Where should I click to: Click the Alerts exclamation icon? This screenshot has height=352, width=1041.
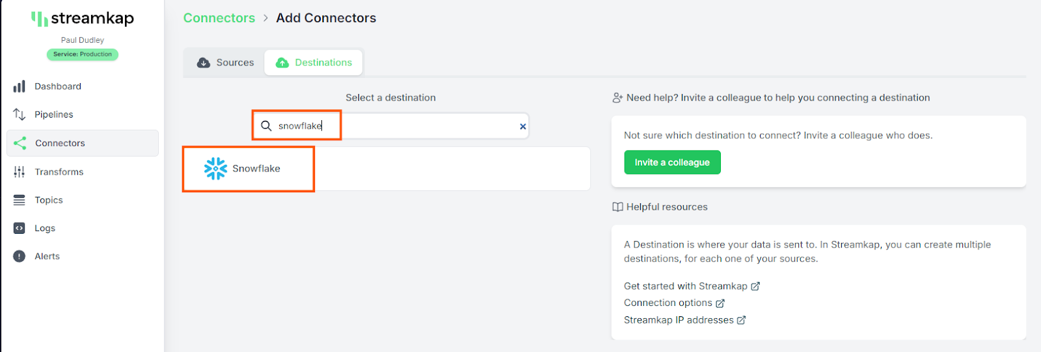click(x=20, y=256)
